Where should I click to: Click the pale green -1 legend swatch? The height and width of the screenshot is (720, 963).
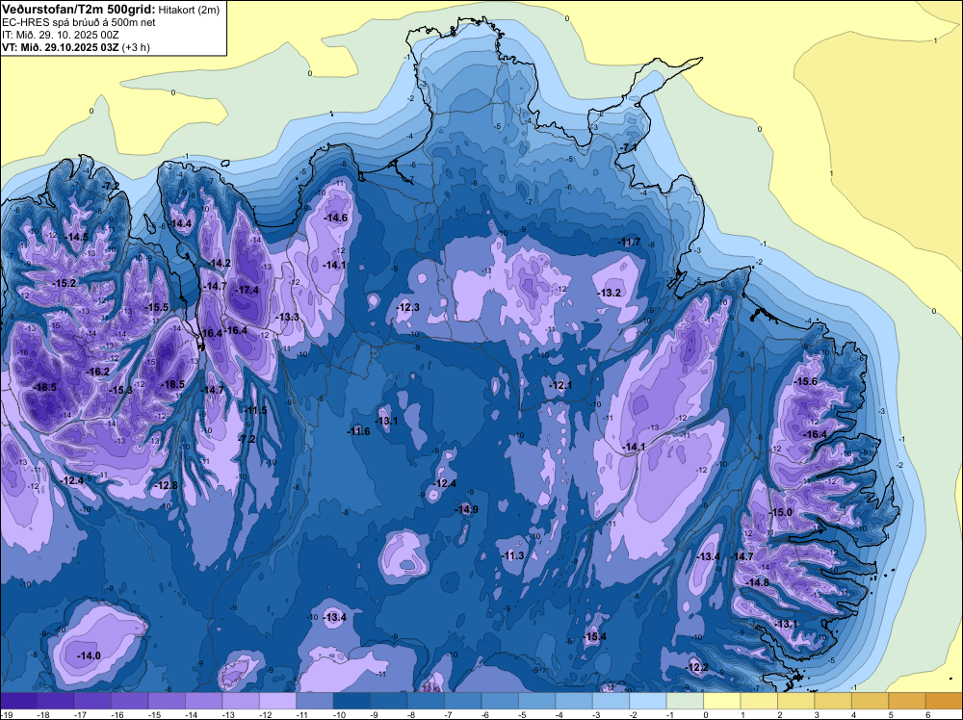[685, 701]
